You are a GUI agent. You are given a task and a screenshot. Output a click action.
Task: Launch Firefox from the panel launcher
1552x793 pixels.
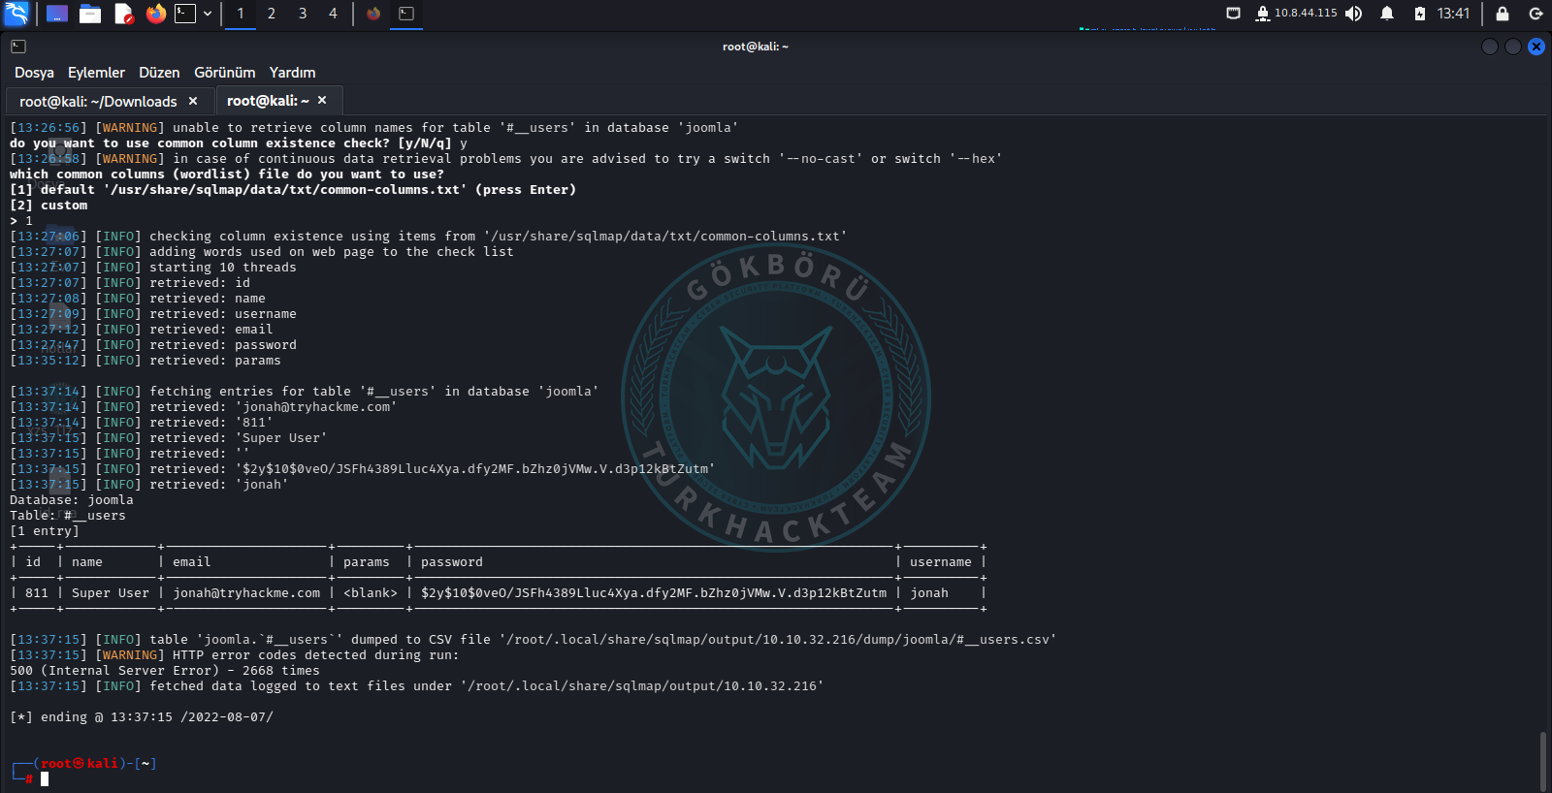click(156, 14)
